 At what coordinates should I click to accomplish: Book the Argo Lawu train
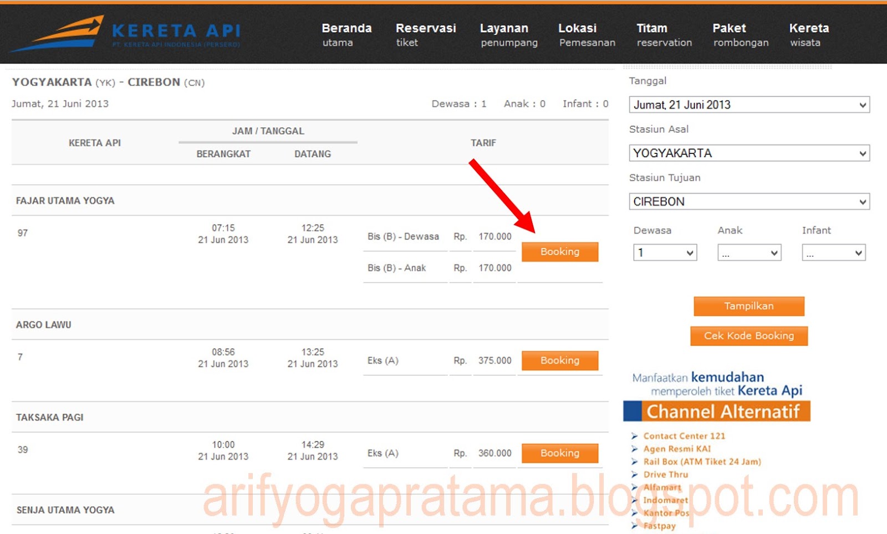[x=560, y=361]
